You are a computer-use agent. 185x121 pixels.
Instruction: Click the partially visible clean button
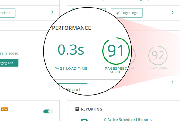(8, 13)
